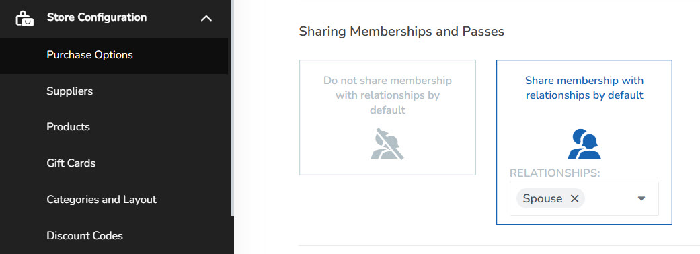Click the "Do not share membership" text
Screen dimensions: 700x254
pos(387,95)
